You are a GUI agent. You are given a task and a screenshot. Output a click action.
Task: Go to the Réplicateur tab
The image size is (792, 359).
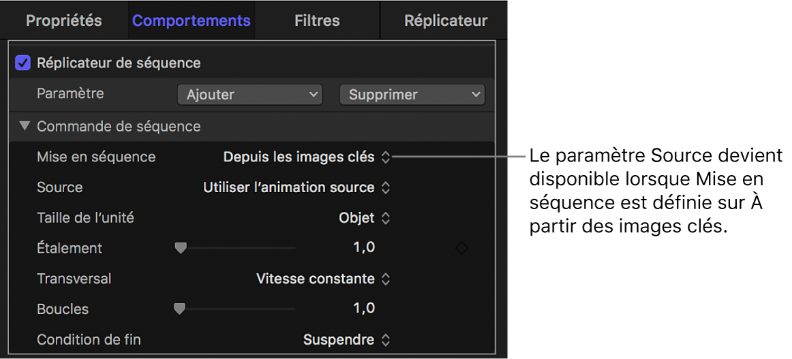point(446,20)
